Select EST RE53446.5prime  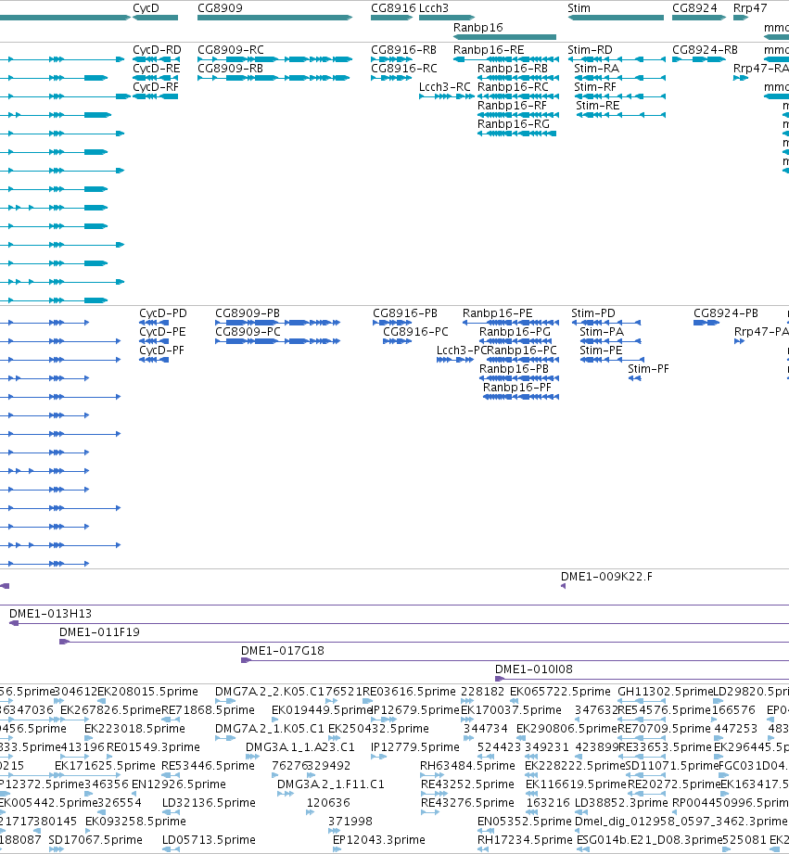click(208, 766)
